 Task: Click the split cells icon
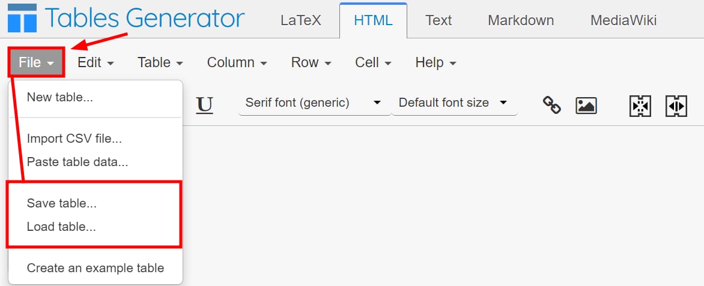point(676,106)
